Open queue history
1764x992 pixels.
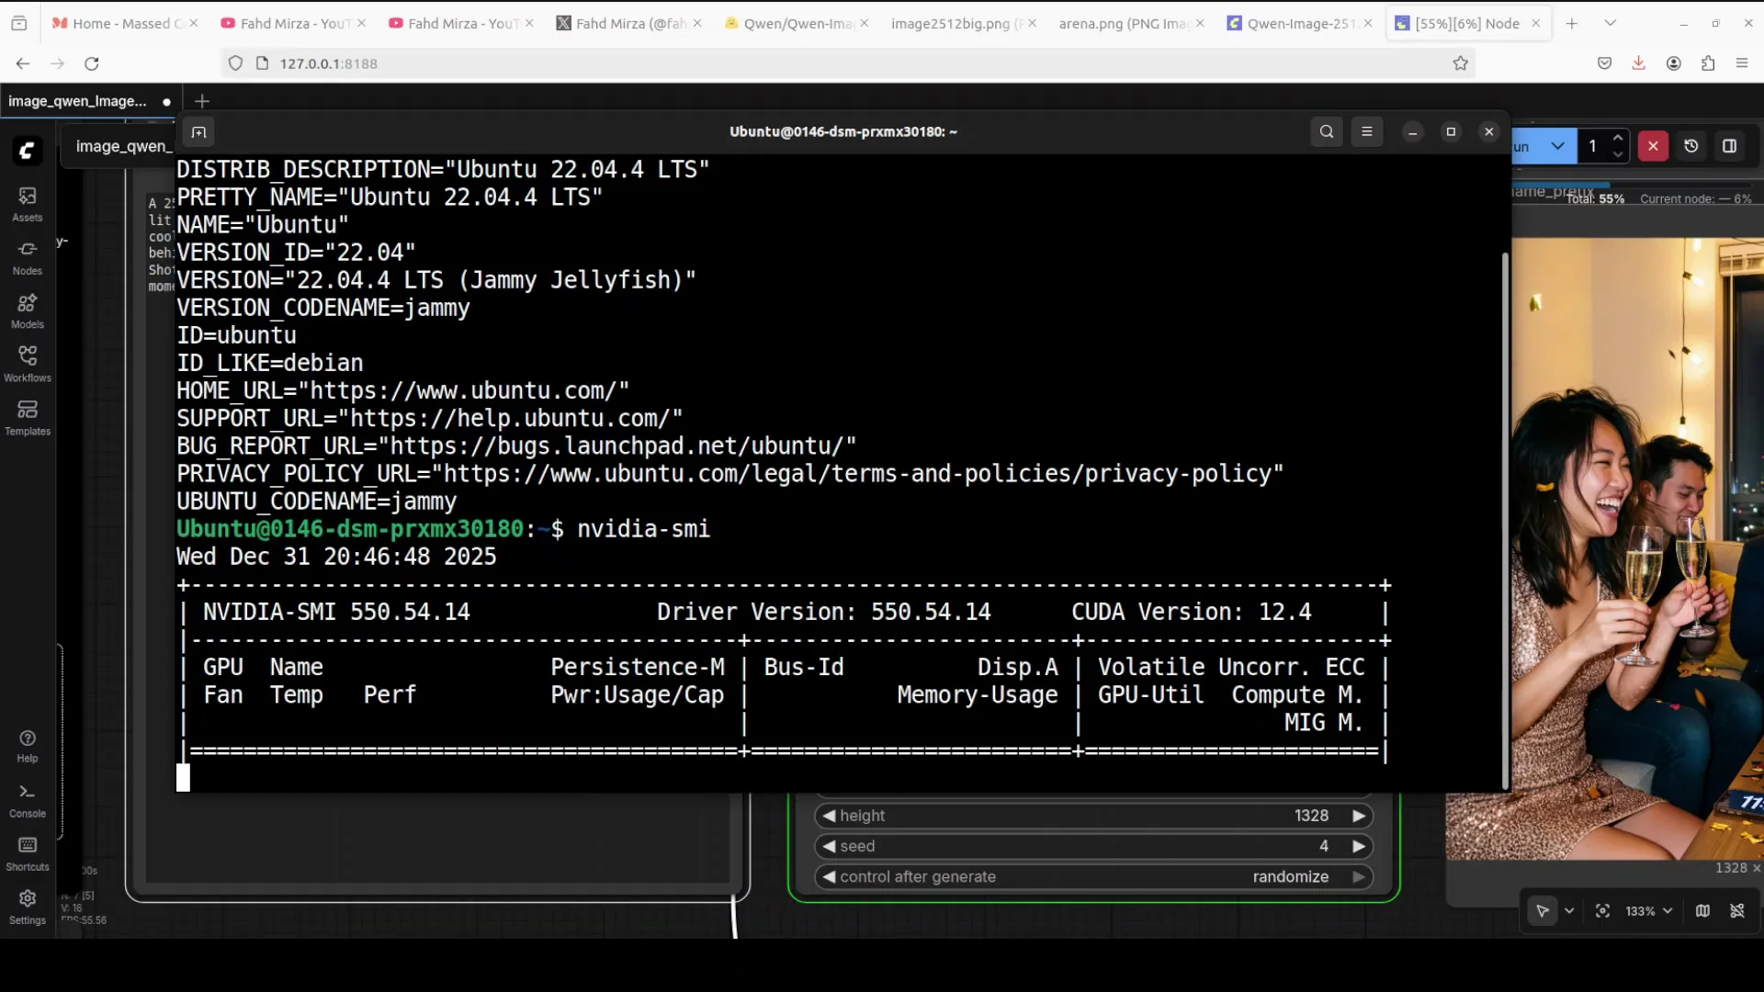[1691, 146]
